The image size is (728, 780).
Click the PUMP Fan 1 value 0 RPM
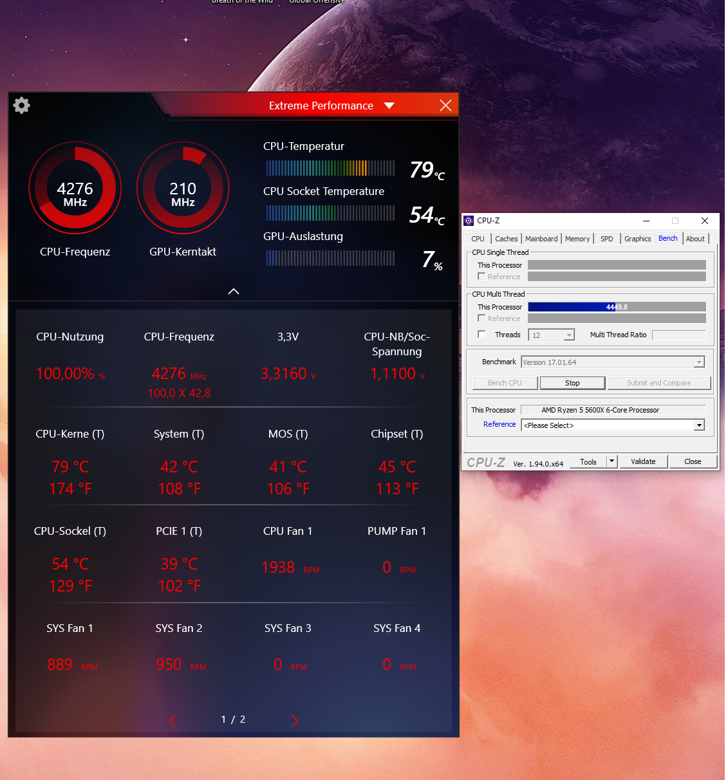click(399, 568)
